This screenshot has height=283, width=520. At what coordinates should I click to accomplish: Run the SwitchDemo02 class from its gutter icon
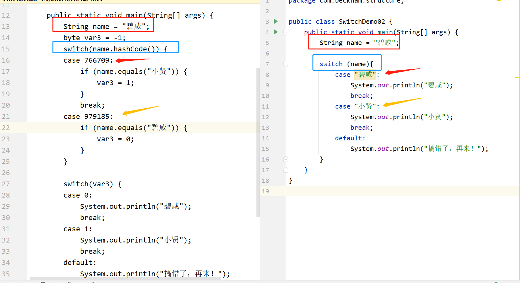point(276,21)
